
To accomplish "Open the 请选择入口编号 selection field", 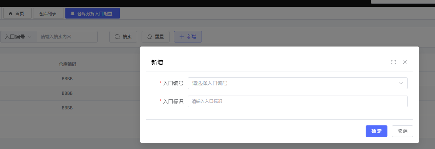I will pyautogui.click(x=290, y=83).
